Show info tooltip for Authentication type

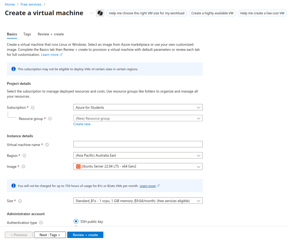click(x=41, y=223)
